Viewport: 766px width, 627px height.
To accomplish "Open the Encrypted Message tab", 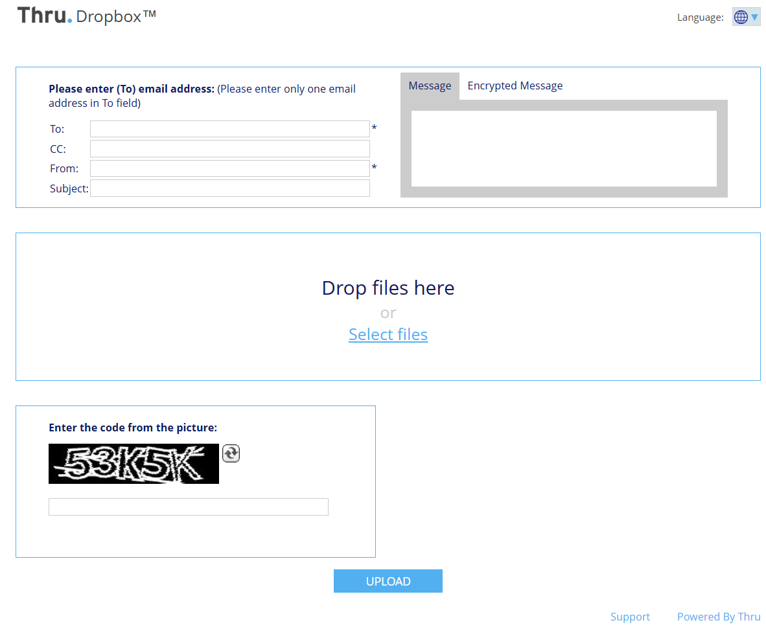I will (x=515, y=86).
